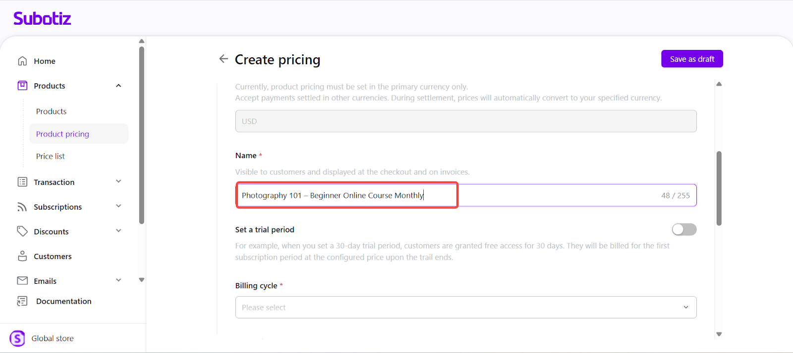This screenshot has height=353, width=793.
Task: Click the Home icon in sidebar
Action: click(x=22, y=61)
